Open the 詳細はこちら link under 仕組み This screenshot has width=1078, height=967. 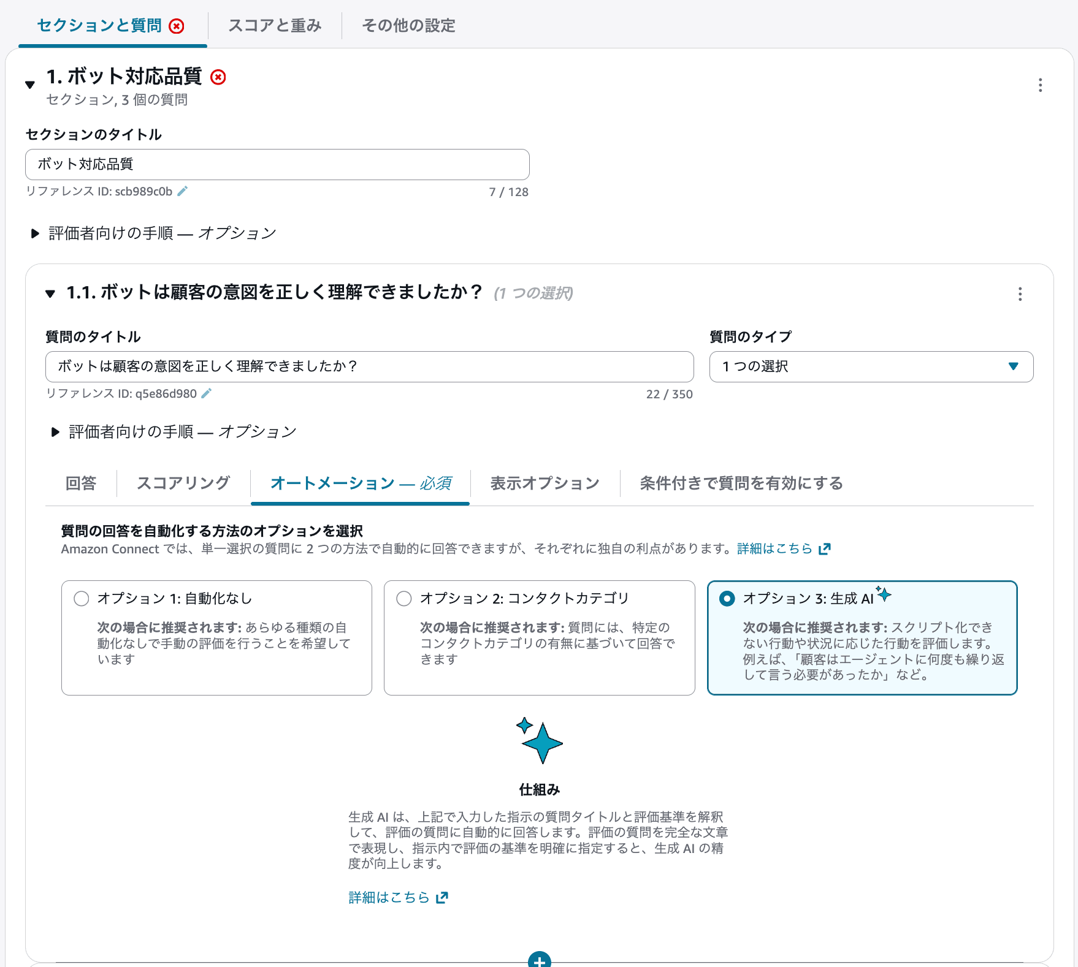coord(389,898)
